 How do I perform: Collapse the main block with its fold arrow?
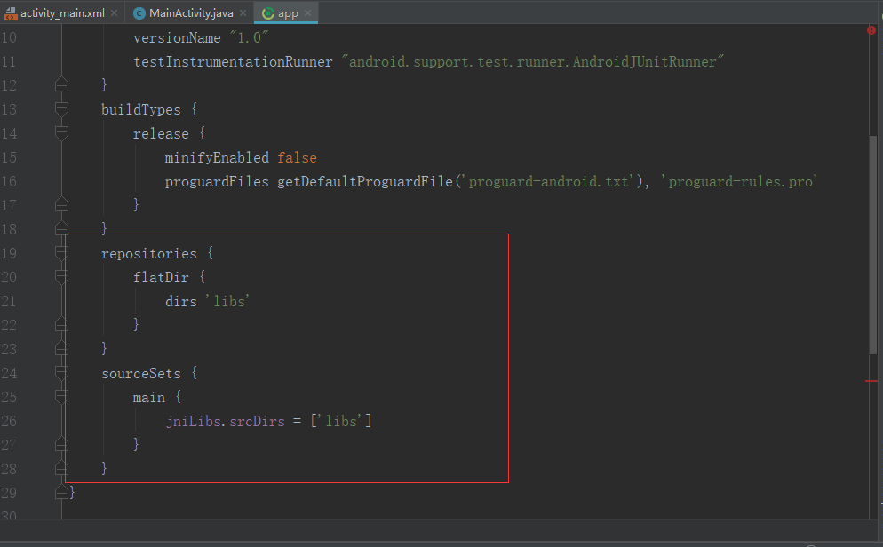61,397
